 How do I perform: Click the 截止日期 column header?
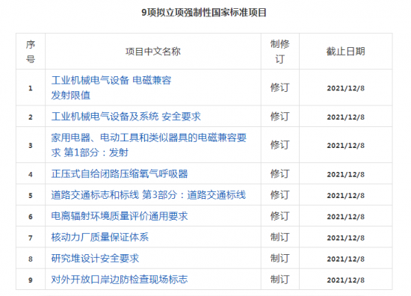point(346,52)
